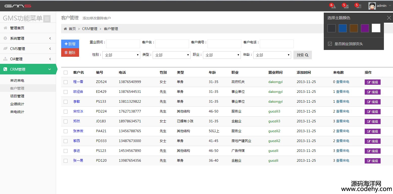Open the mail envelope messages icon
The height and width of the screenshot is (194, 393).
click(x=346, y=6)
